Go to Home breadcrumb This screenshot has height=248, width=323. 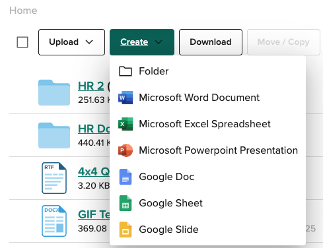[23, 11]
